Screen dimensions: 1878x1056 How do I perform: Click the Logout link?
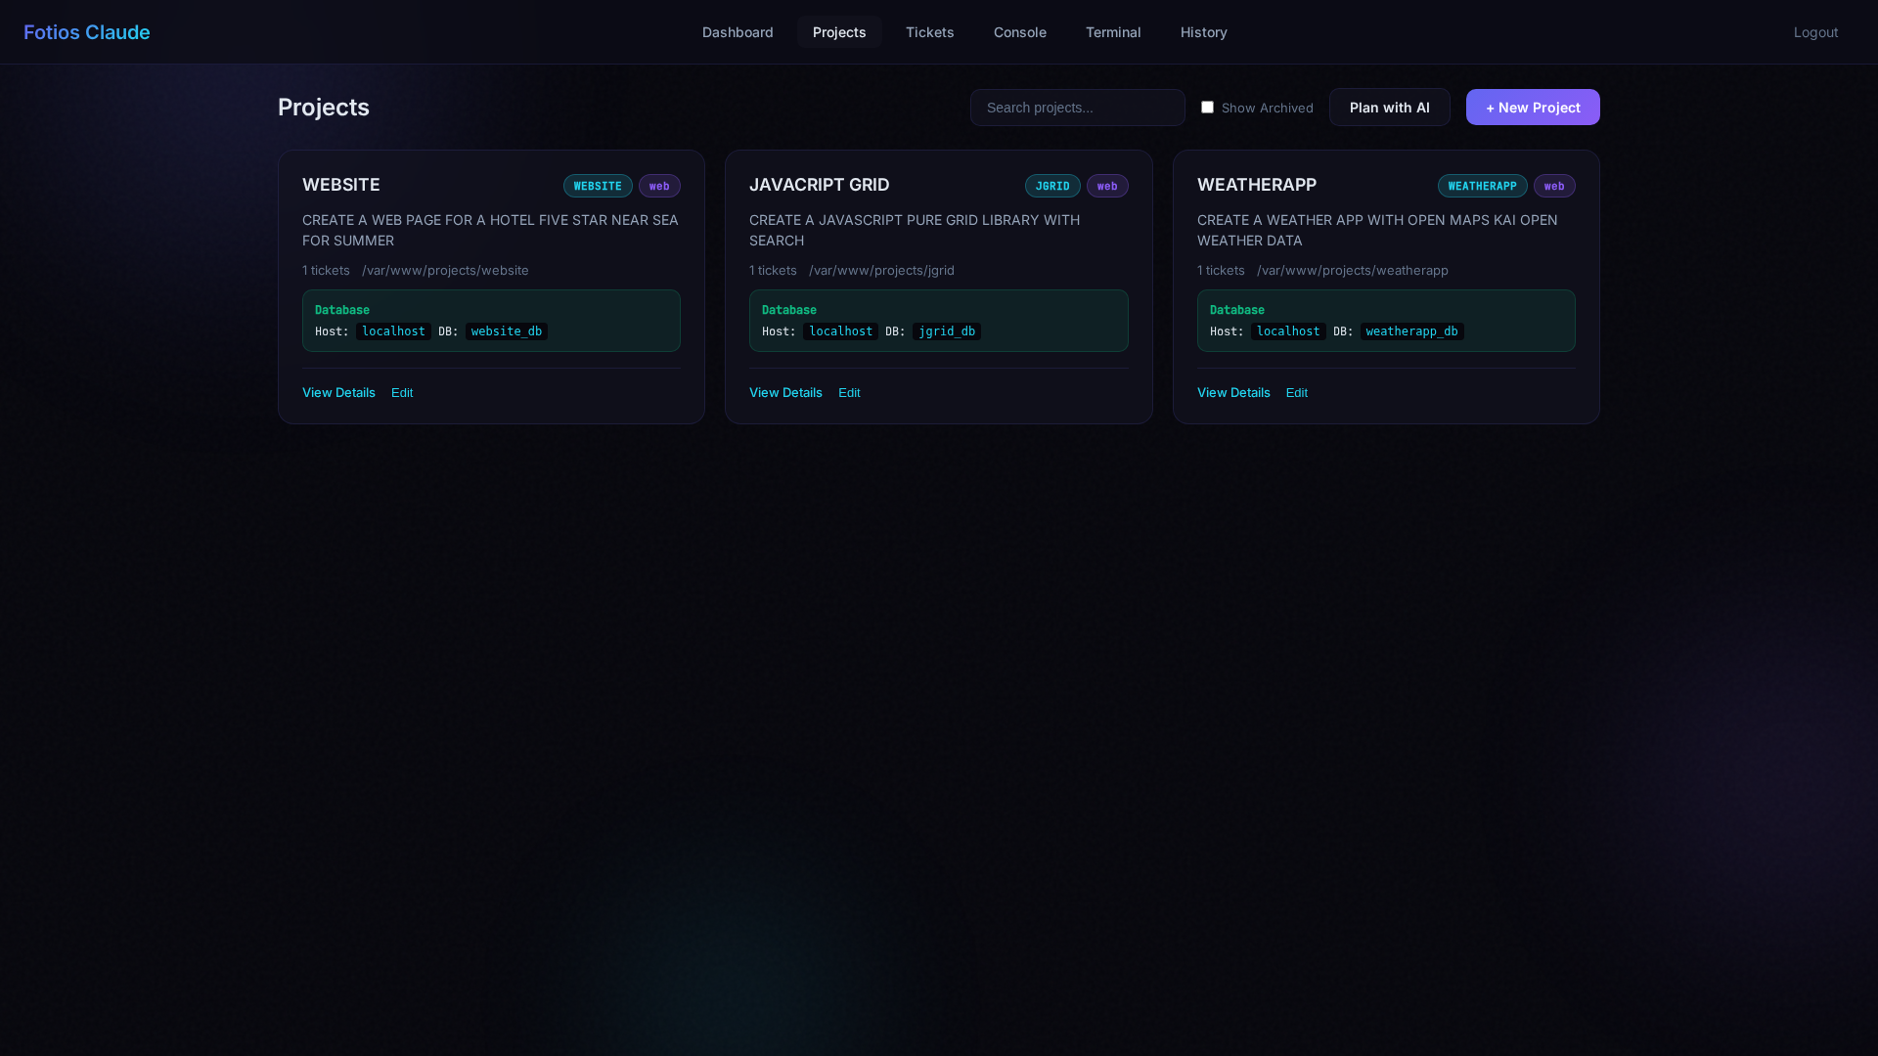click(x=1815, y=32)
